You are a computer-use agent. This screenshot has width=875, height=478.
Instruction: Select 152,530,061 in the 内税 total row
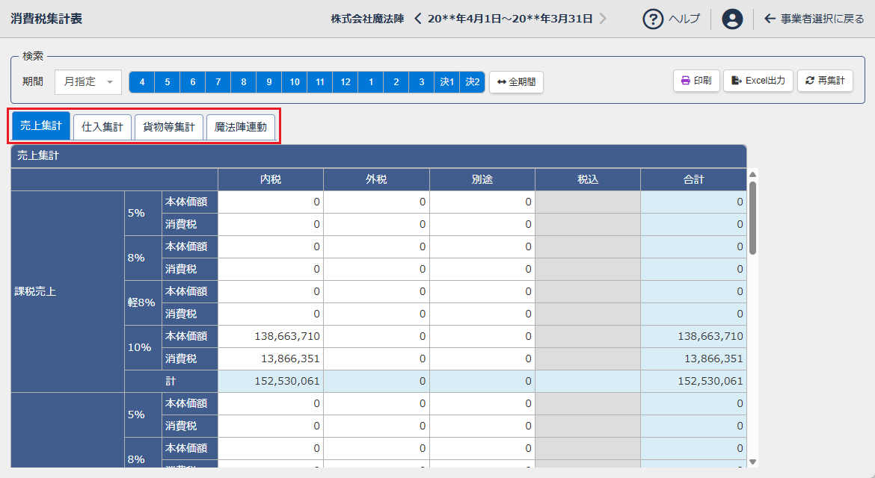[x=271, y=381]
